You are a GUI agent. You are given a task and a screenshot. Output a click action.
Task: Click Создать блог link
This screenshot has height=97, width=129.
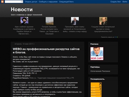pos(116,2)
